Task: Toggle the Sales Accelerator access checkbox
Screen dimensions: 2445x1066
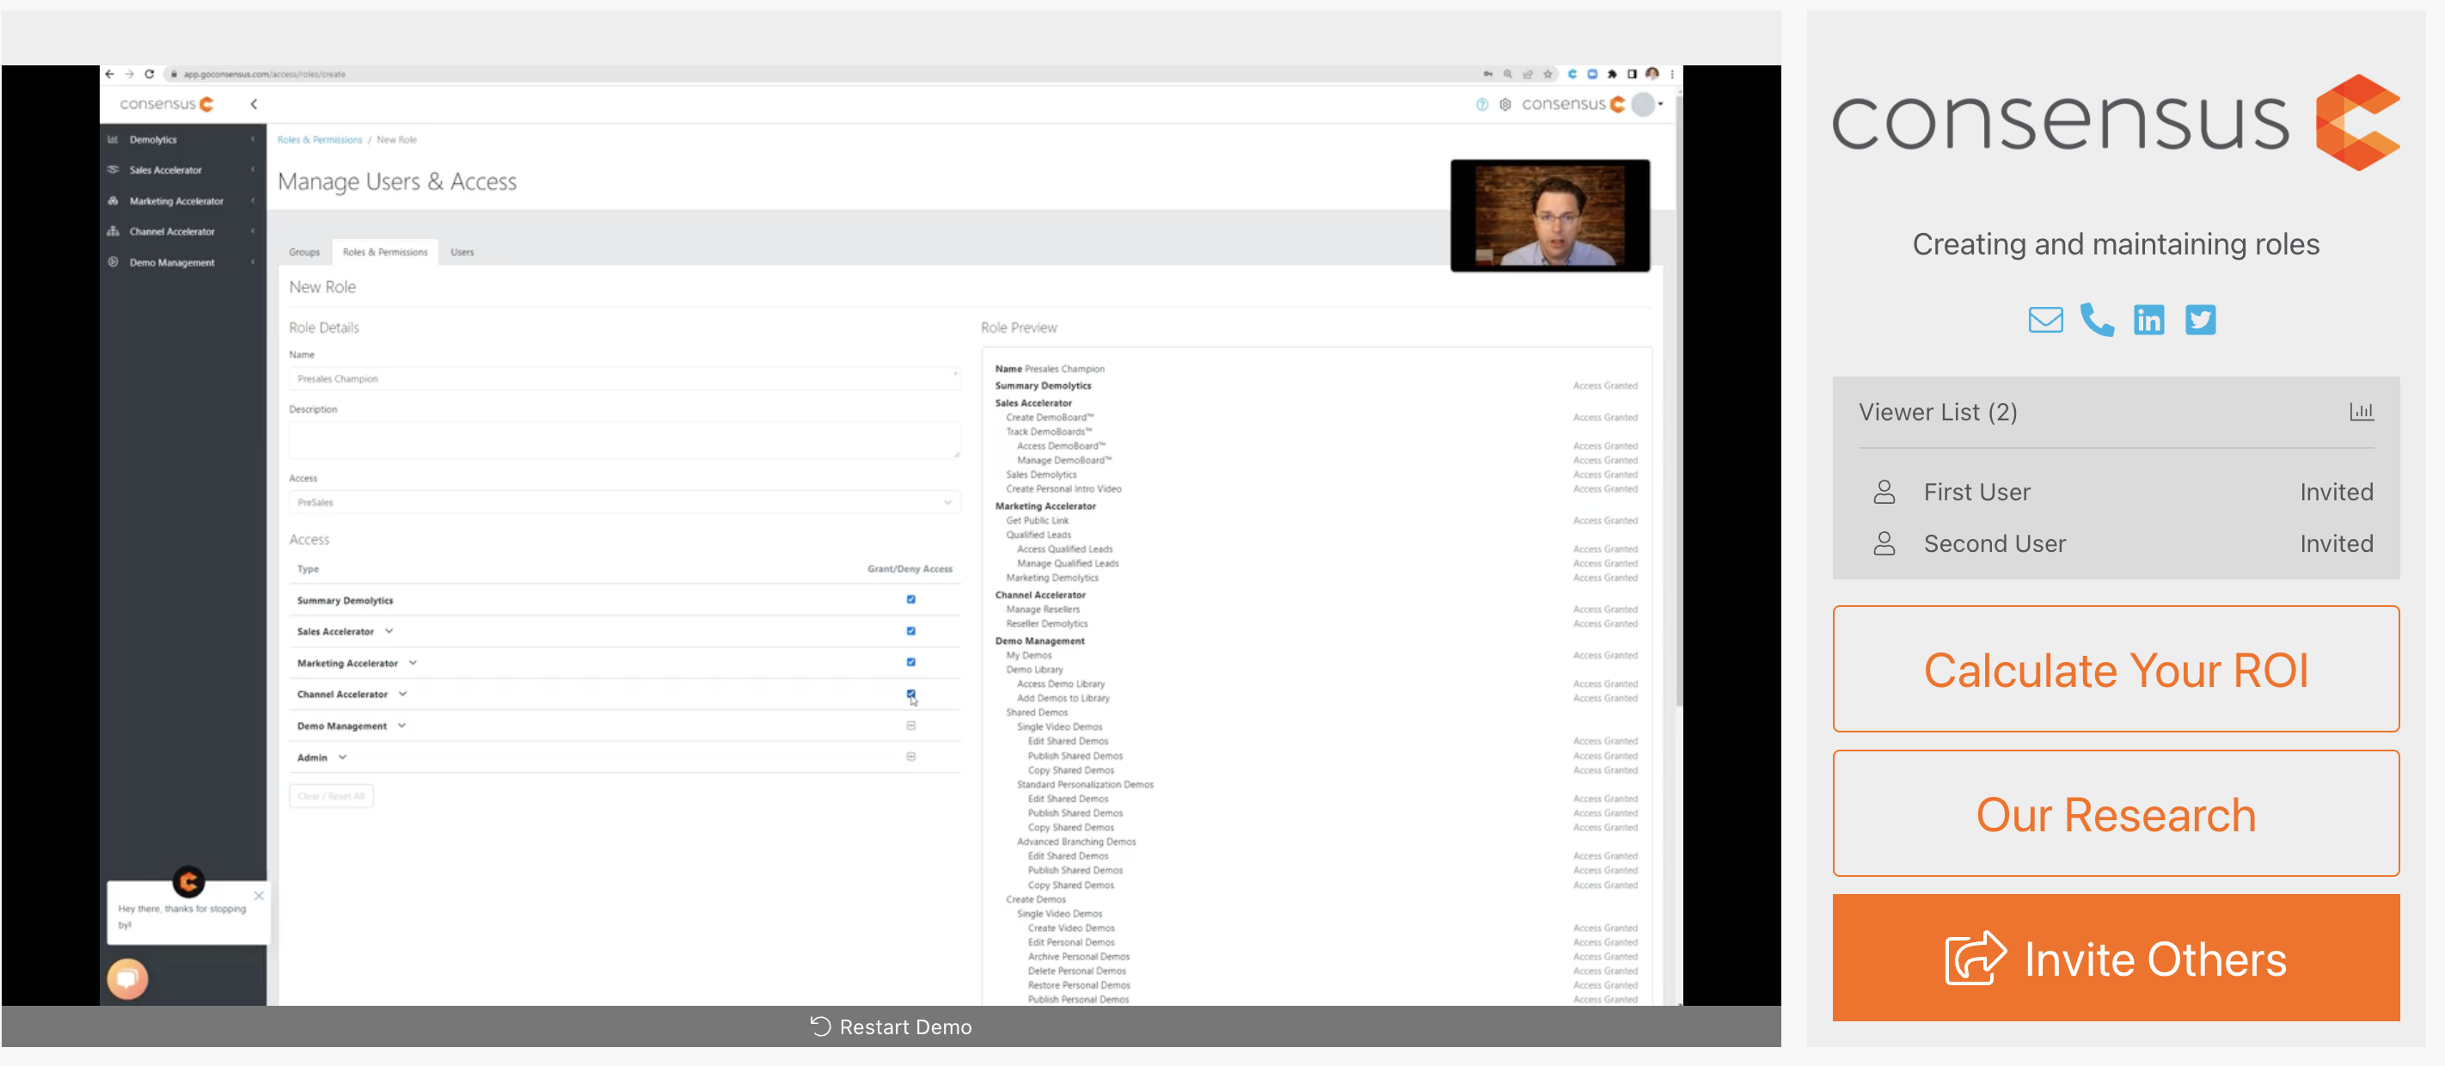Action: point(910,630)
